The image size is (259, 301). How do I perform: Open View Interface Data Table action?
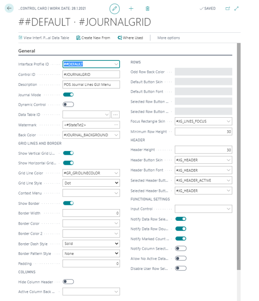click(x=44, y=38)
